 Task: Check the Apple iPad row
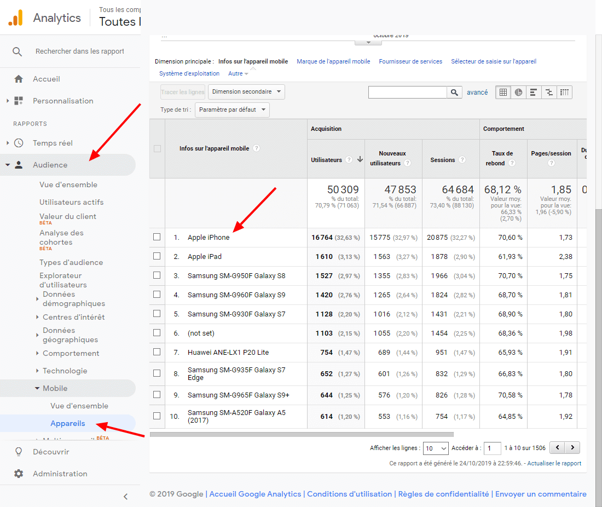click(x=157, y=256)
